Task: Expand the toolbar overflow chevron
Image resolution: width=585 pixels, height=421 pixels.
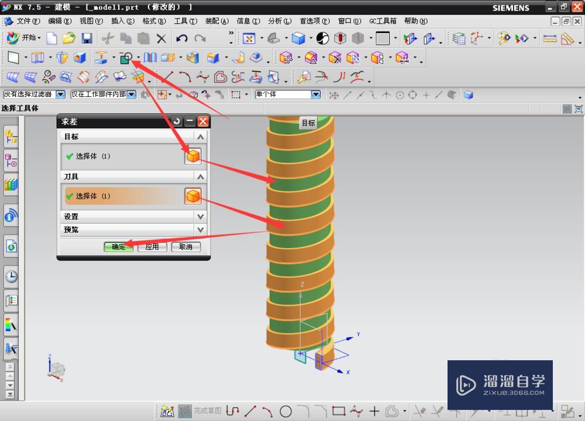Action: (231, 33)
